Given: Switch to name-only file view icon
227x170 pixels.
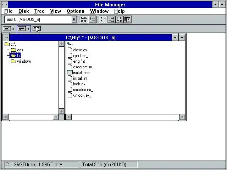Looking at the screenshot, I should point(84,19).
